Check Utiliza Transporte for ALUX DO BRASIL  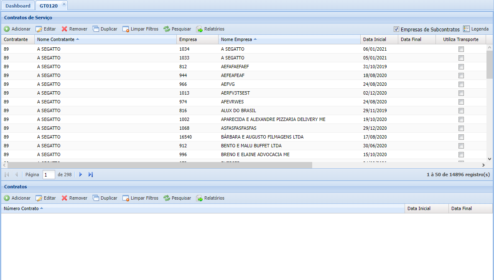point(461,111)
